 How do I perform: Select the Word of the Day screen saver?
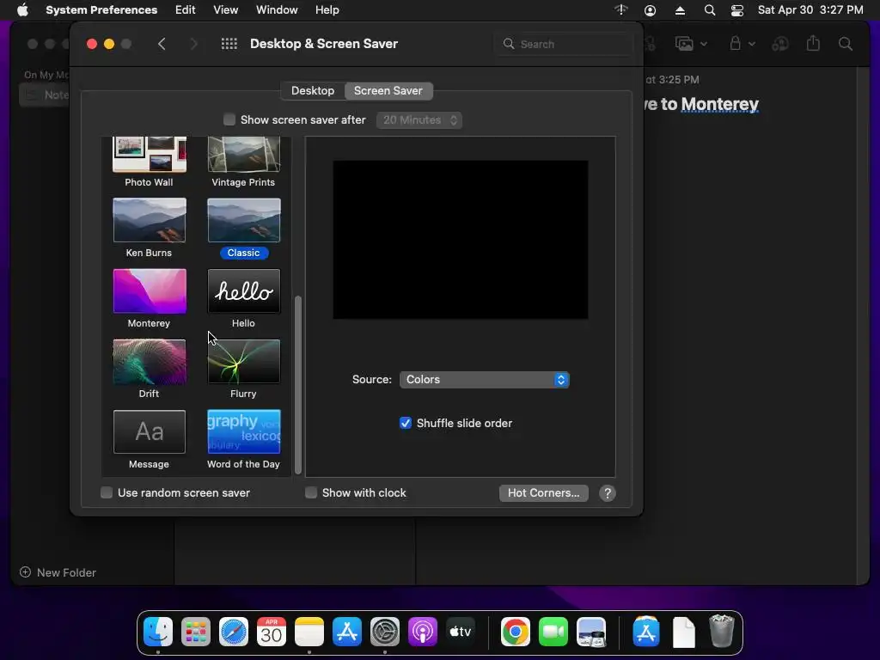243,431
